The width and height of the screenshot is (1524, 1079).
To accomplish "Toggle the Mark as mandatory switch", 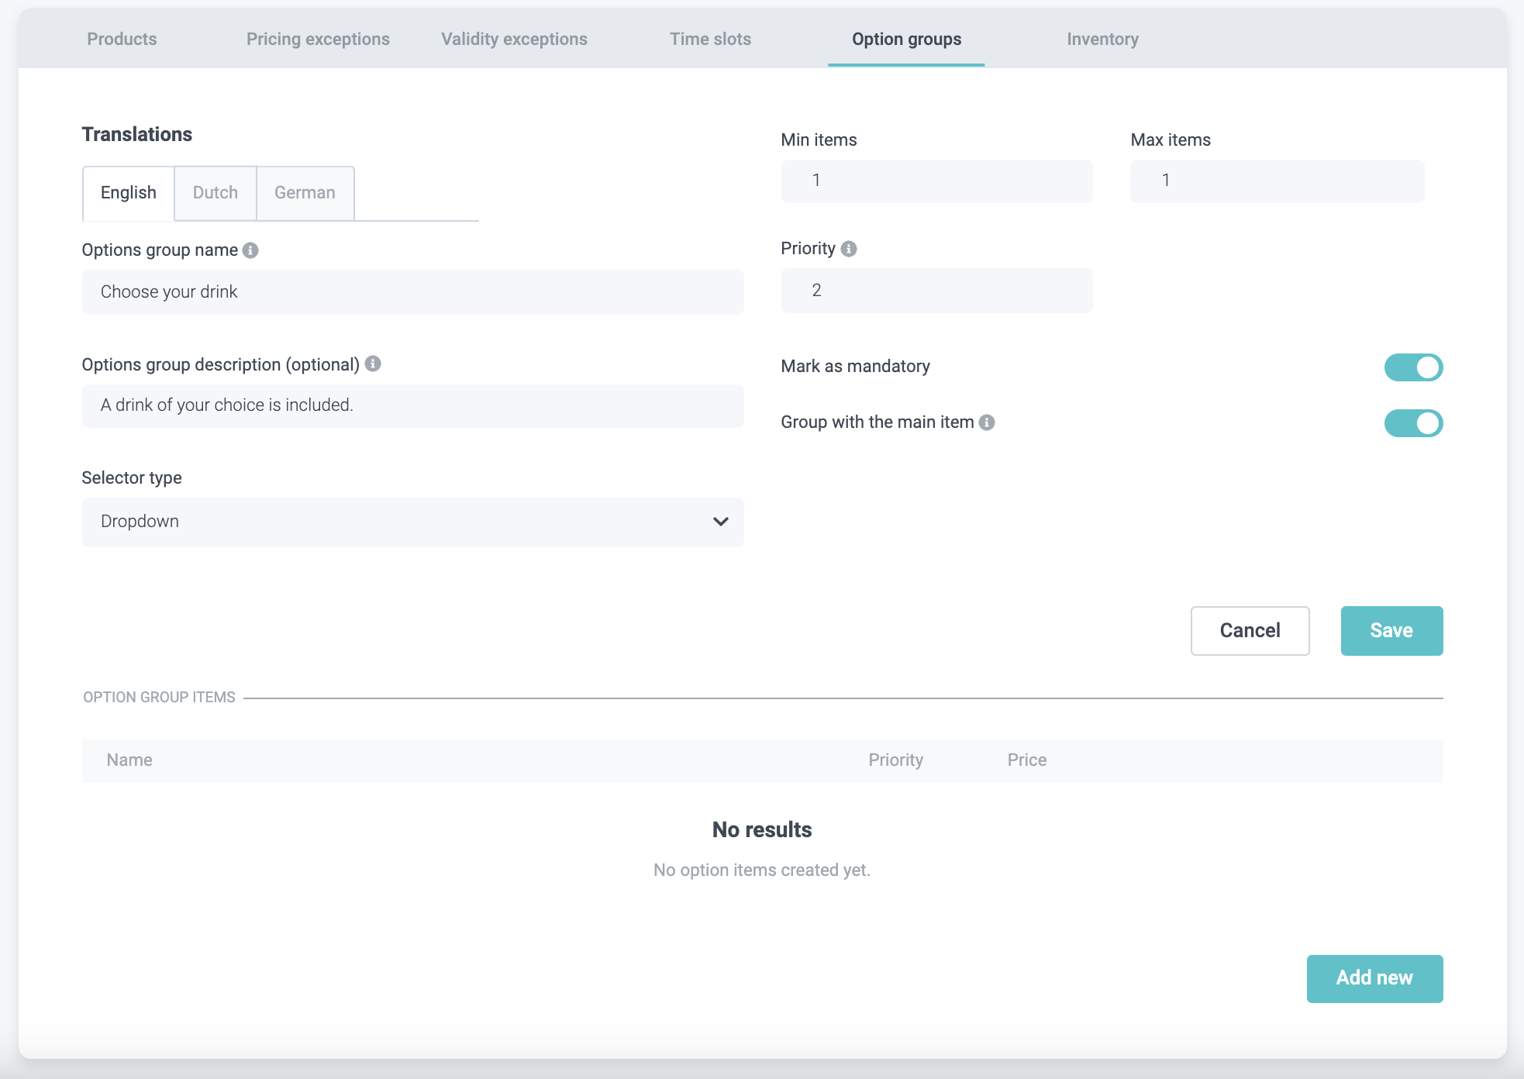I will coord(1412,367).
